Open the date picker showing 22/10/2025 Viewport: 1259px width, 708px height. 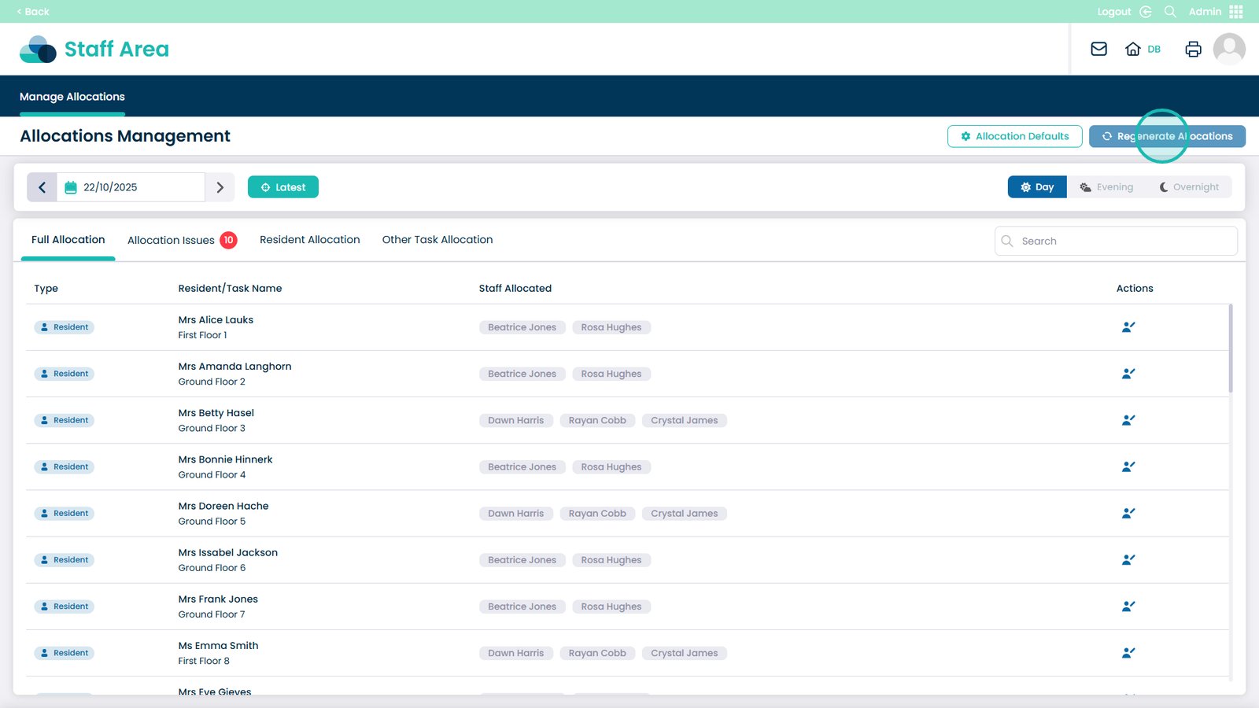click(131, 187)
